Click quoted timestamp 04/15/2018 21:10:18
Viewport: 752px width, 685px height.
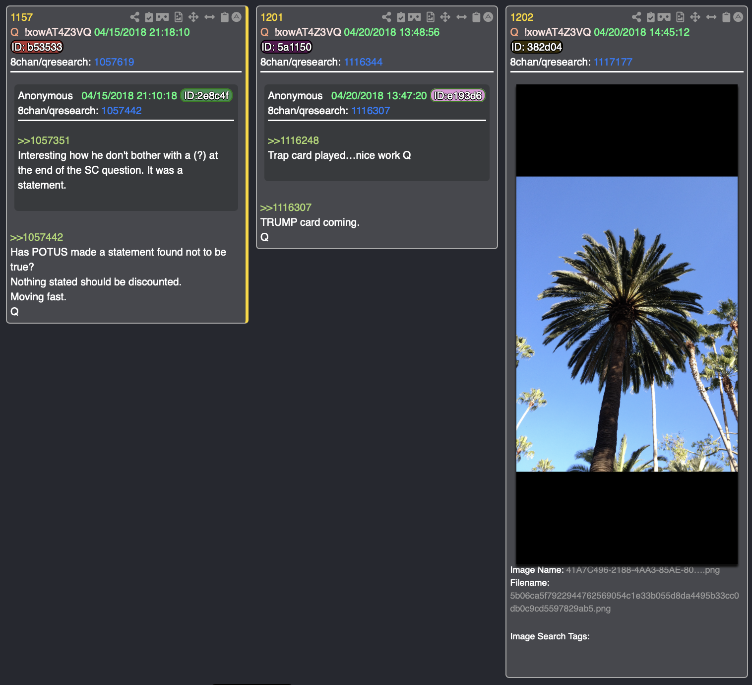(129, 96)
